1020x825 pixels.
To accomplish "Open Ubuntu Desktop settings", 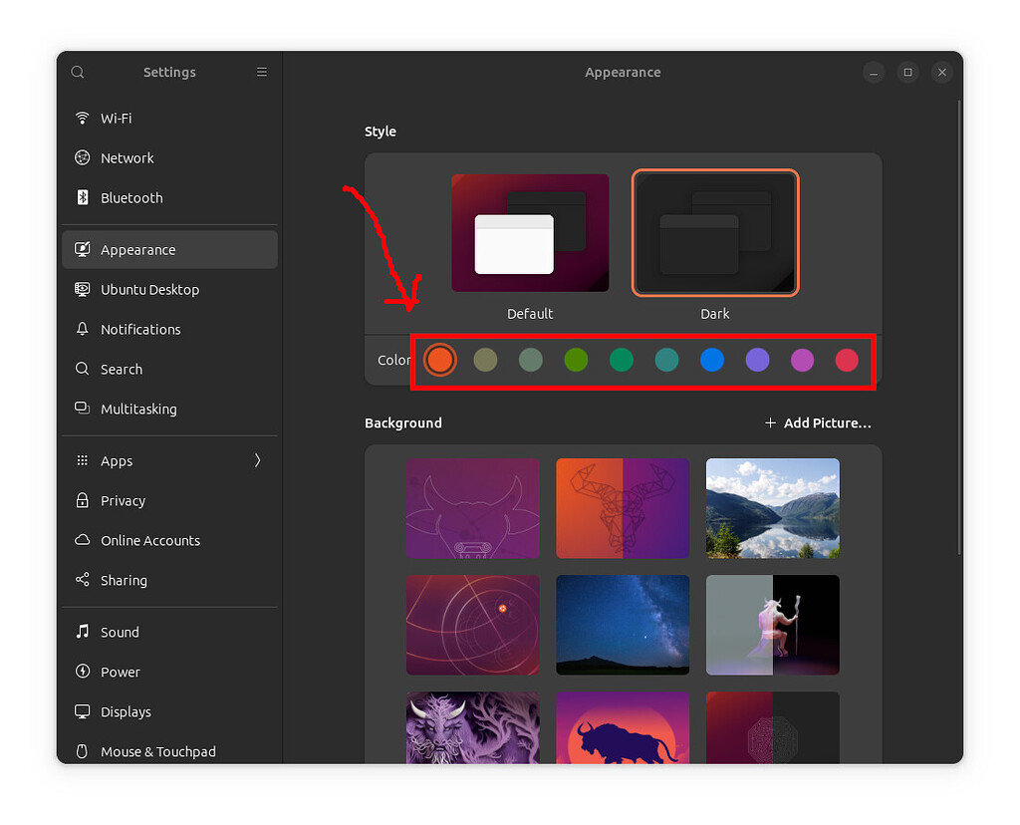I will point(83,289).
